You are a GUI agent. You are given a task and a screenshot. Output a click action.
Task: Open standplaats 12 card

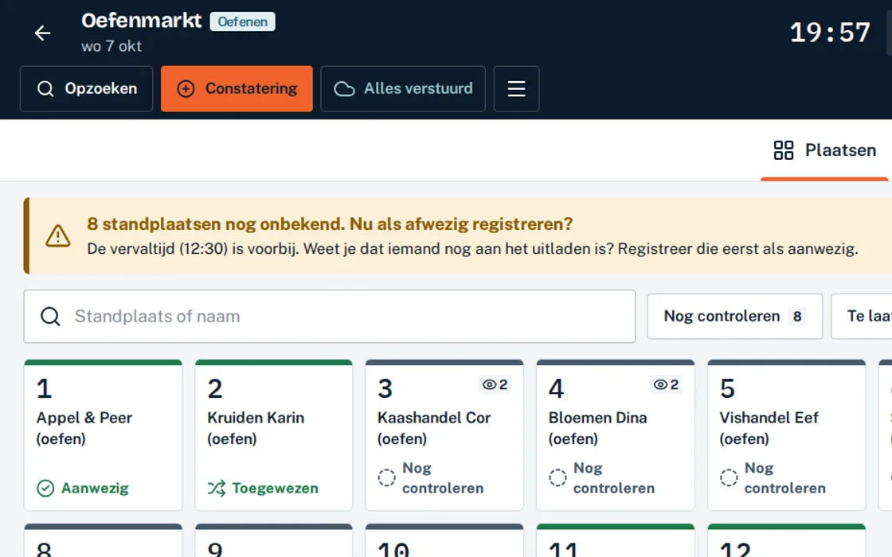787,540
